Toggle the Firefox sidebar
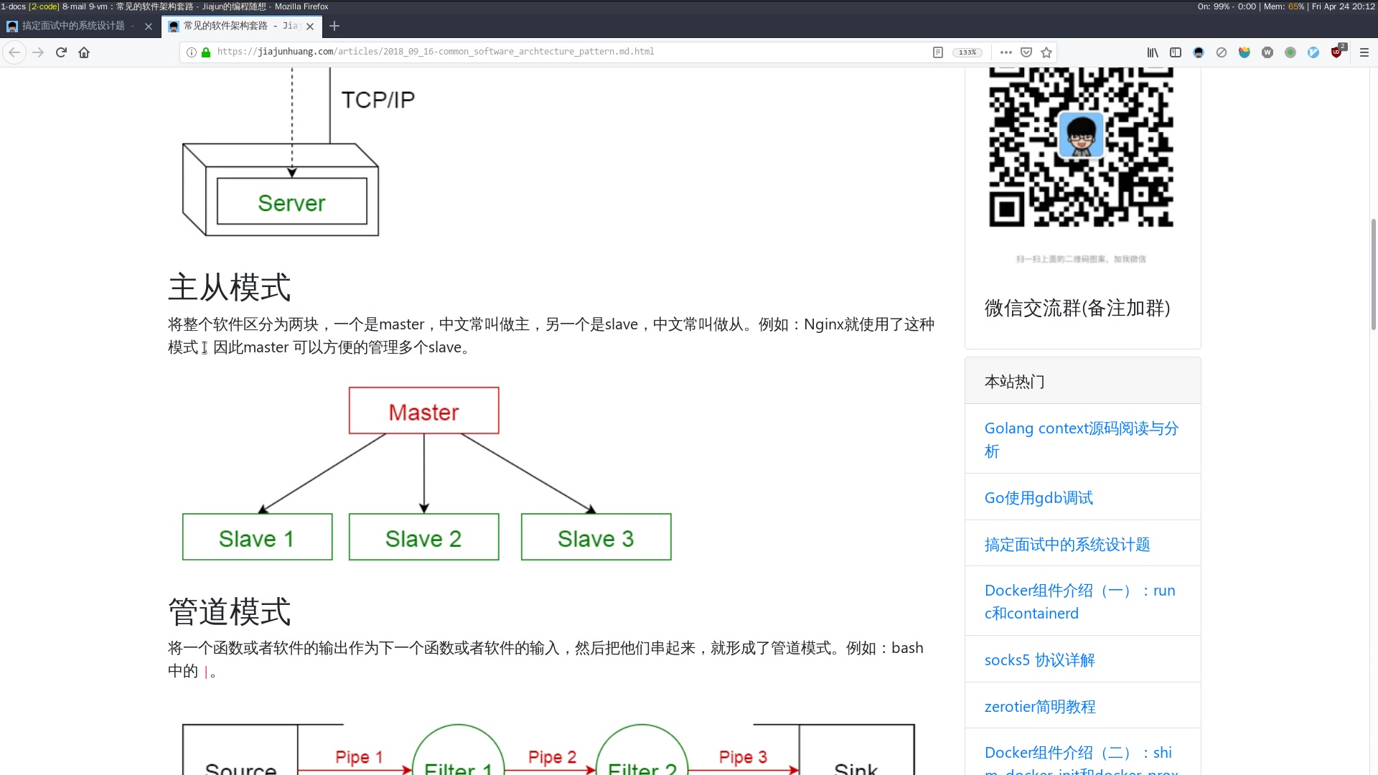 click(1176, 52)
